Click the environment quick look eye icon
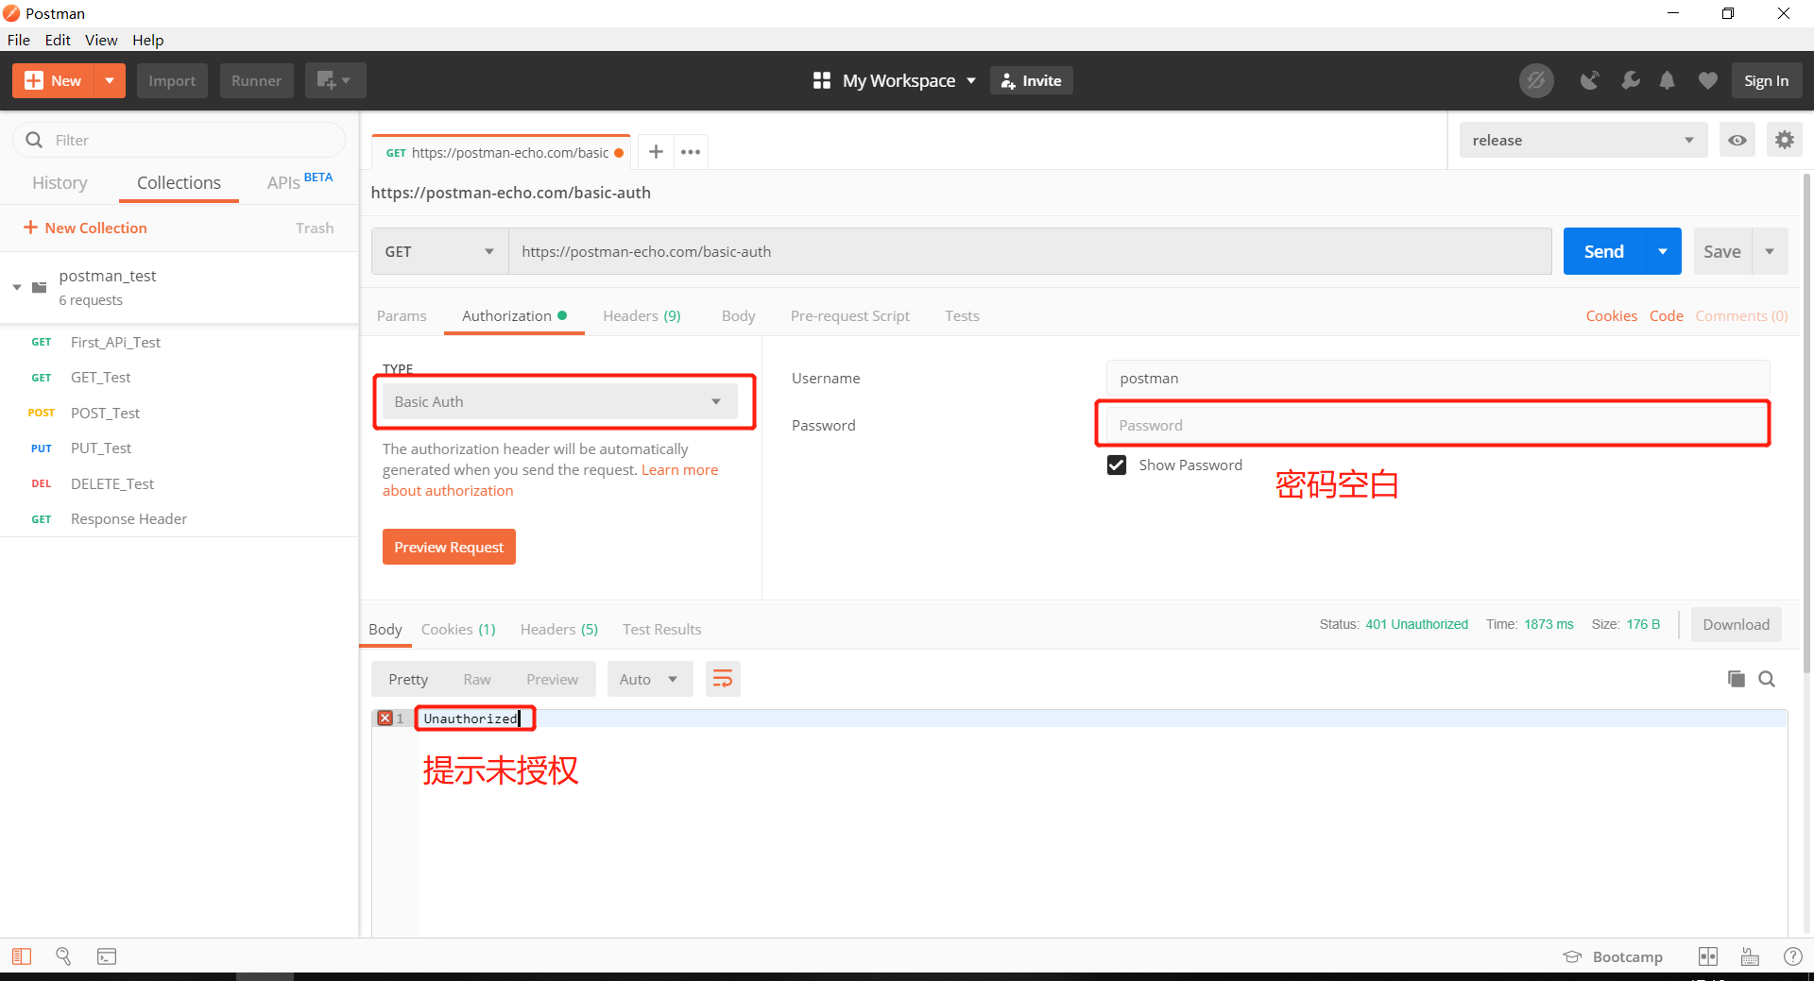 tap(1737, 140)
